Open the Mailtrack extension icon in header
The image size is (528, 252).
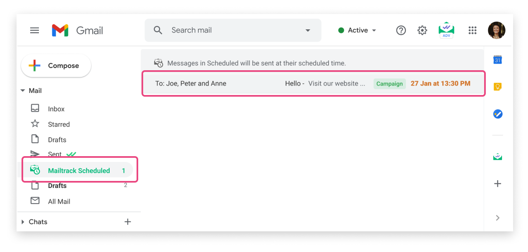(x=446, y=30)
